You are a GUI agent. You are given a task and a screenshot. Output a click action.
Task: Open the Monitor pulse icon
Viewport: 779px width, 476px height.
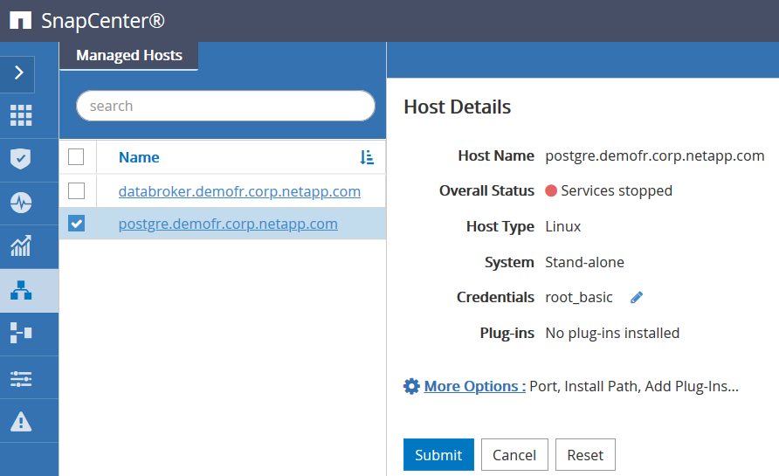[21, 203]
